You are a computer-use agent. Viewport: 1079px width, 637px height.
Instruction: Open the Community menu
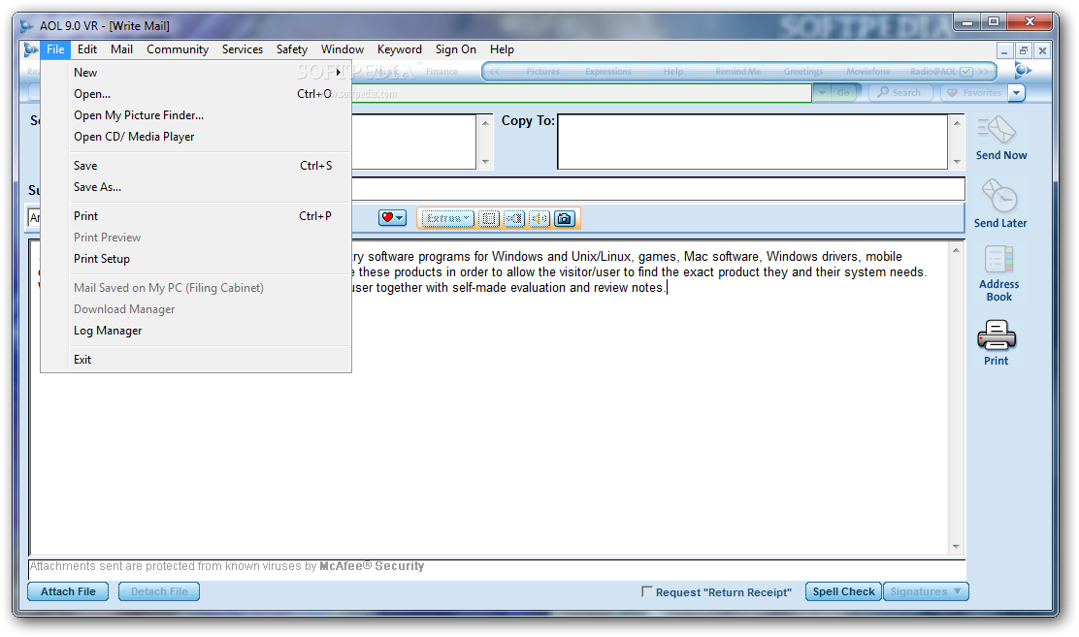[178, 49]
